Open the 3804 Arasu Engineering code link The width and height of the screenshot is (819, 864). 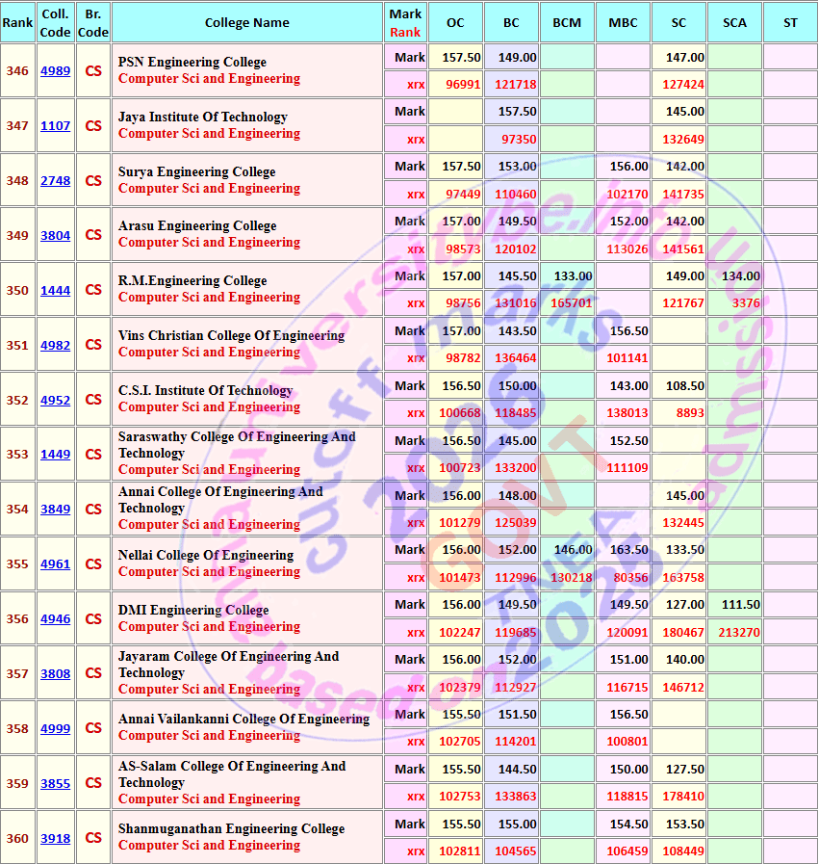55,235
